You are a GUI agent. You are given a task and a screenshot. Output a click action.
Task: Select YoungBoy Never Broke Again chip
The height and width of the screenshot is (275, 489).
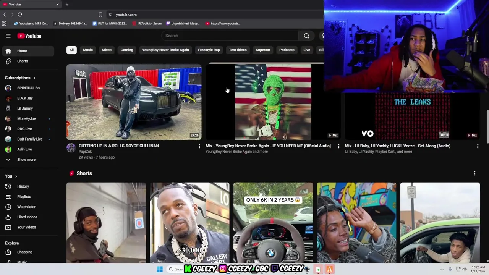[165, 50]
